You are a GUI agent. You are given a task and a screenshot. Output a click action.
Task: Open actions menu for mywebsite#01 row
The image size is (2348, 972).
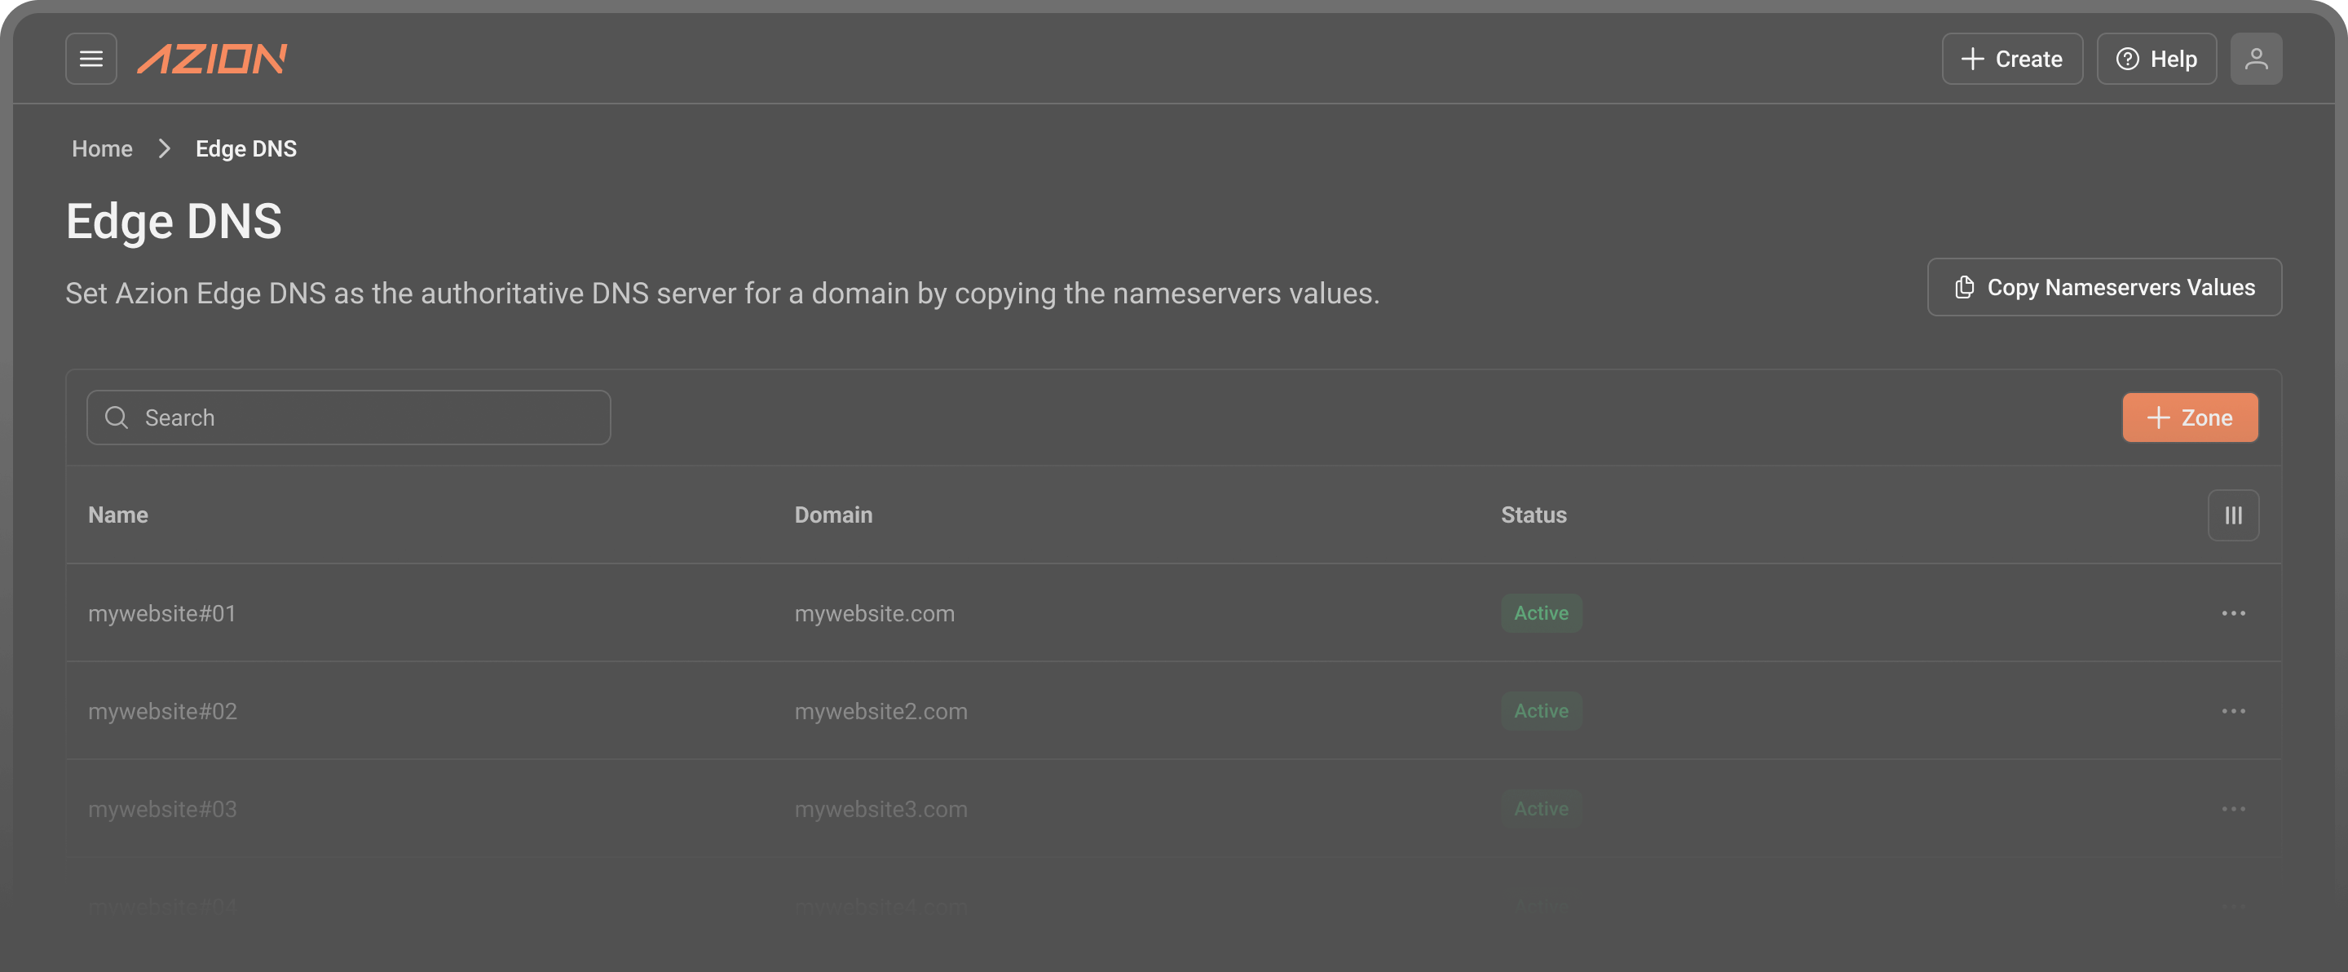click(x=2233, y=612)
